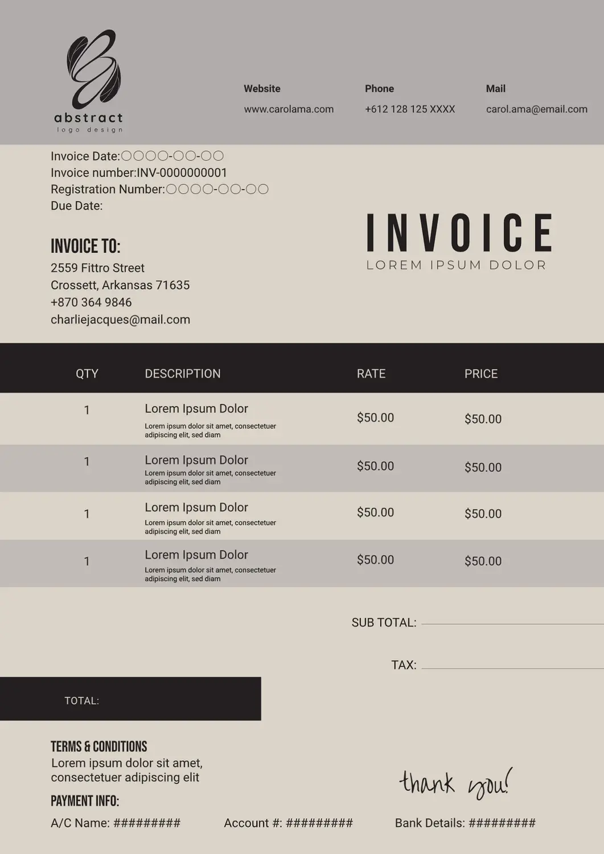Click the Due Date field
The height and width of the screenshot is (854, 604).
[x=77, y=206]
